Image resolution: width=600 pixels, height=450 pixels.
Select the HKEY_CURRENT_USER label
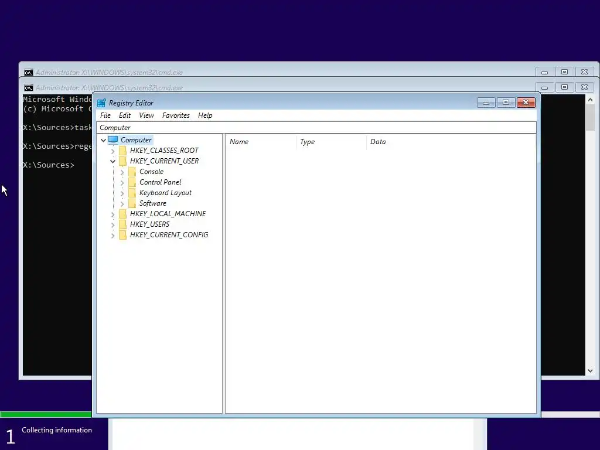[x=164, y=161]
